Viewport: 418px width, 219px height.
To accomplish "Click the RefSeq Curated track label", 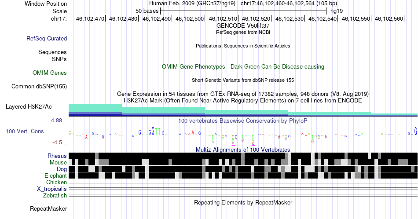I will point(46,38).
